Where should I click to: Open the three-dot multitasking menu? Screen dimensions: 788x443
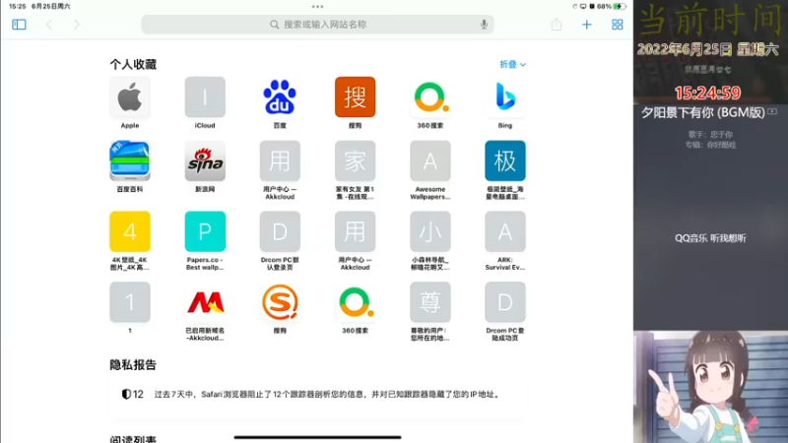pyautogui.click(x=317, y=7)
